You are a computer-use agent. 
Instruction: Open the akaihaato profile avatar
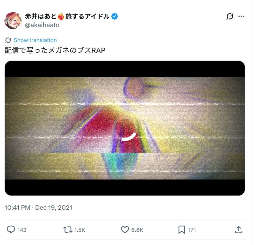(13, 21)
